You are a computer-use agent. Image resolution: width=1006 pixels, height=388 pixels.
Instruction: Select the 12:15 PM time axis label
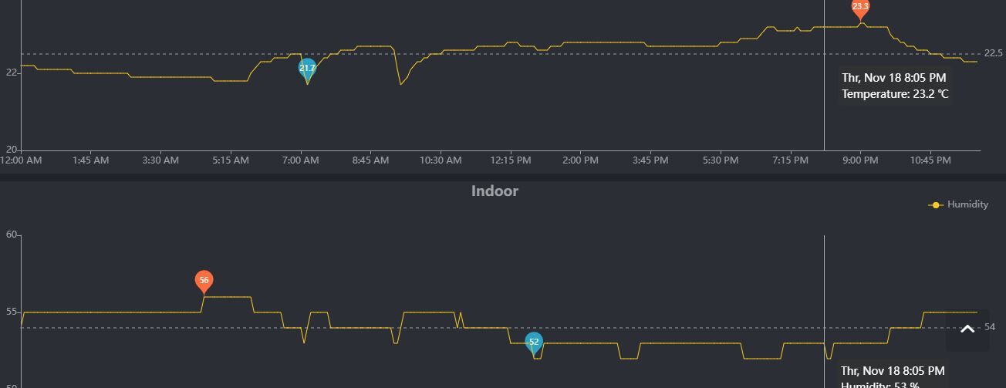[x=511, y=160]
